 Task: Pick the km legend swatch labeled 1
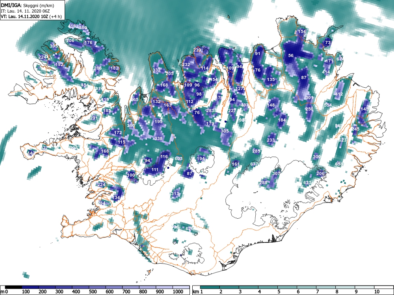[210, 287]
